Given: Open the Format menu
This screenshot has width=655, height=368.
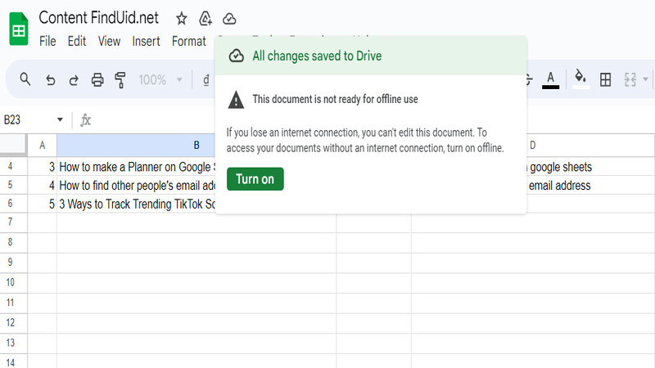Looking at the screenshot, I should tap(189, 42).
